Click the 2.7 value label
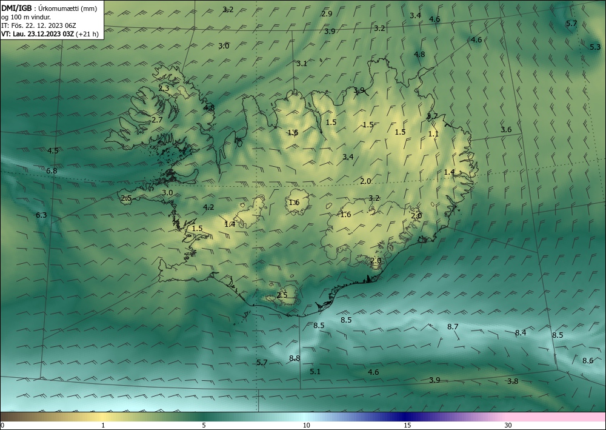The height and width of the screenshot is (430, 606). pos(157,120)
